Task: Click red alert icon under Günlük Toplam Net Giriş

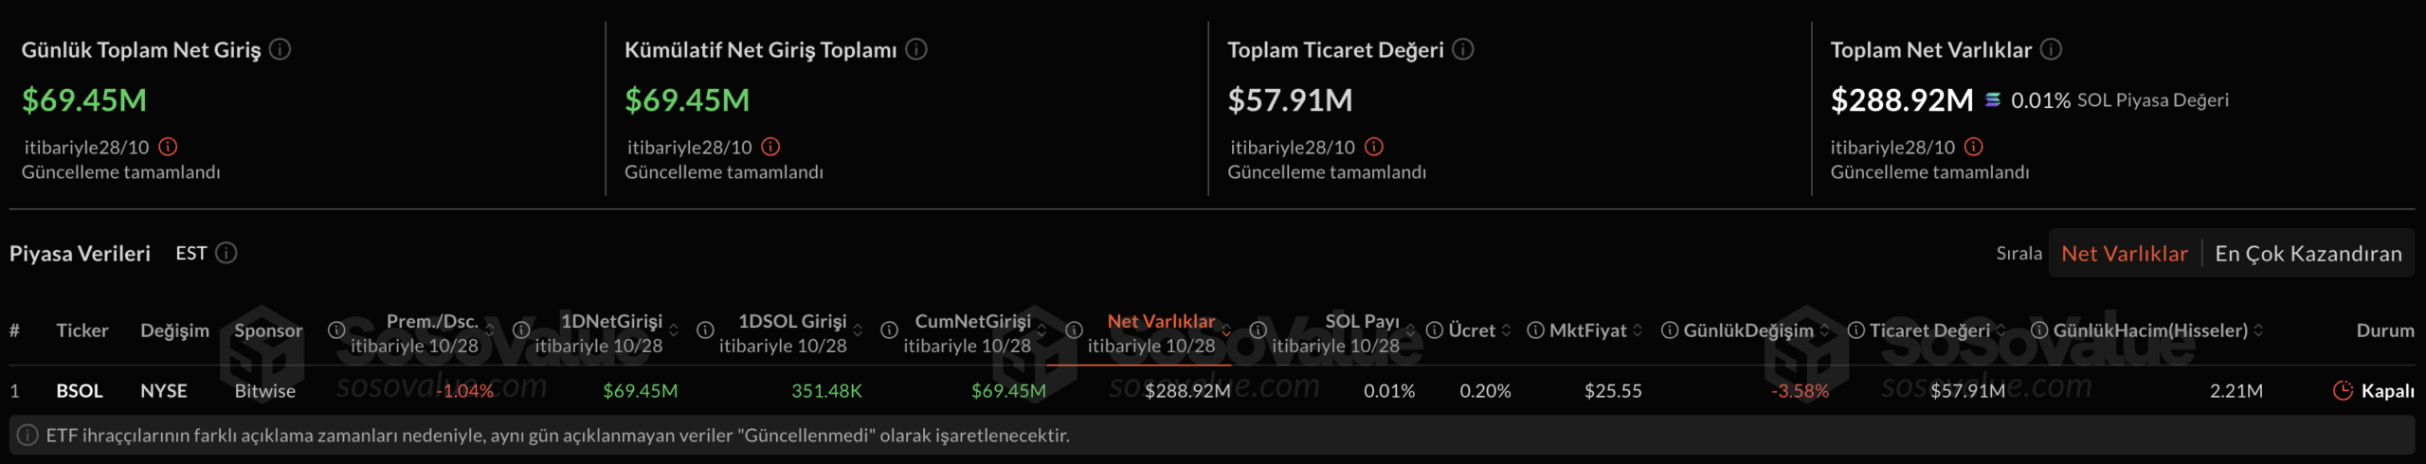Action: [169, 147]
